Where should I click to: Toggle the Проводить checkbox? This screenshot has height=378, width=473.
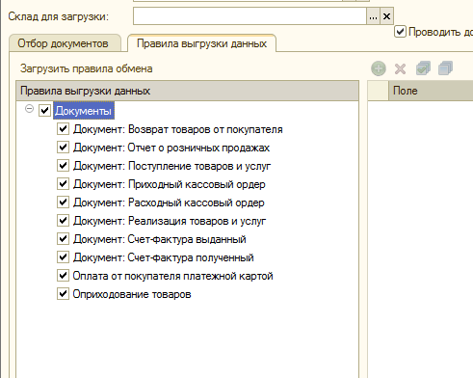click(x=400, y=32)
